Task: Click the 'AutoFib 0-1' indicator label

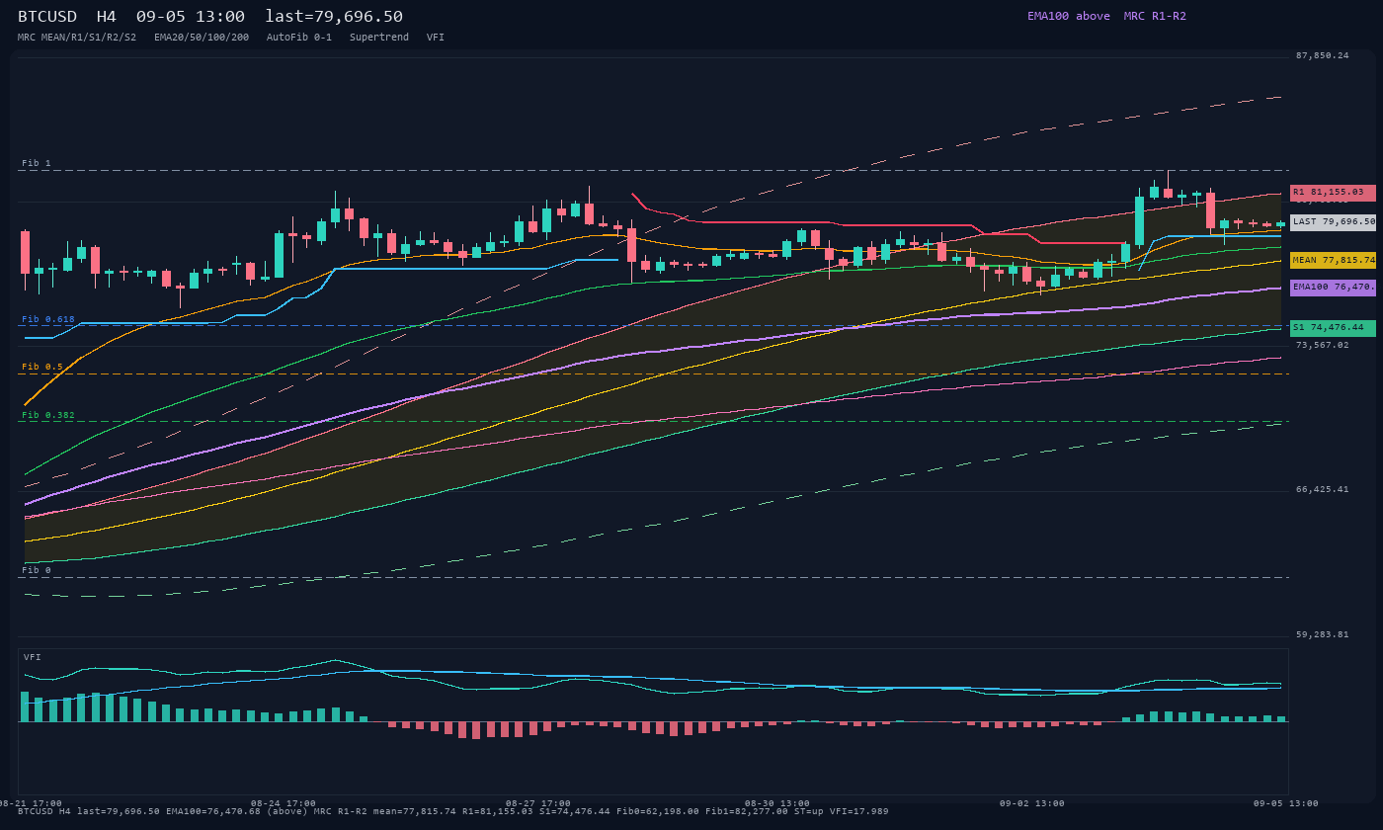Action: (x=299, y=38)
